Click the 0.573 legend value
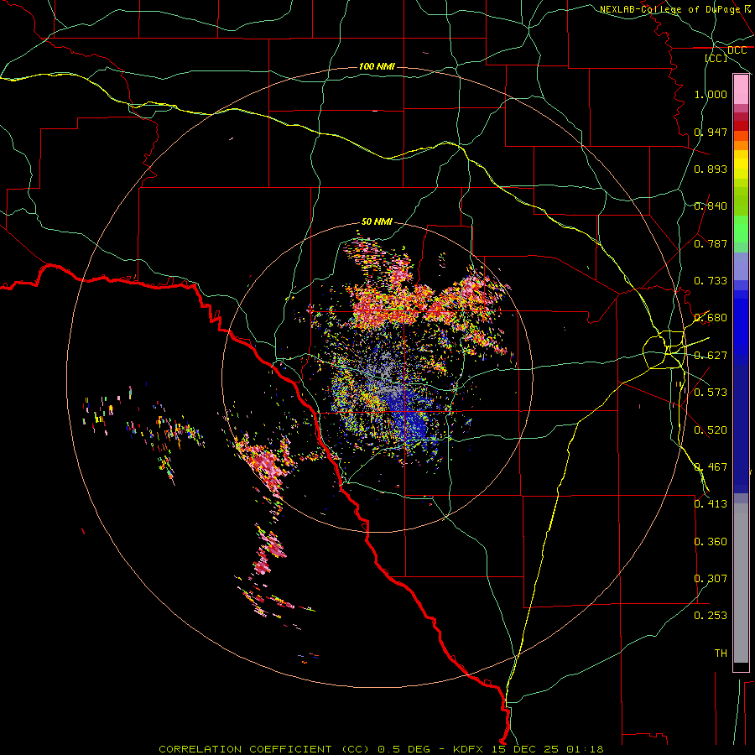The height and width of the screenshot is (755, 755). 711,393
